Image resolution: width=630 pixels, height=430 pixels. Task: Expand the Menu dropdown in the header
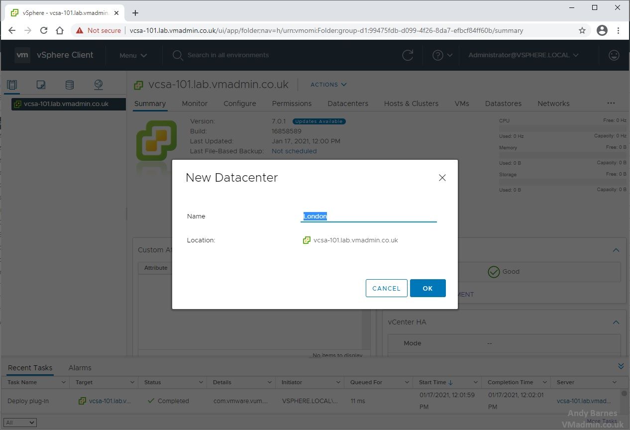coord(133,55)
